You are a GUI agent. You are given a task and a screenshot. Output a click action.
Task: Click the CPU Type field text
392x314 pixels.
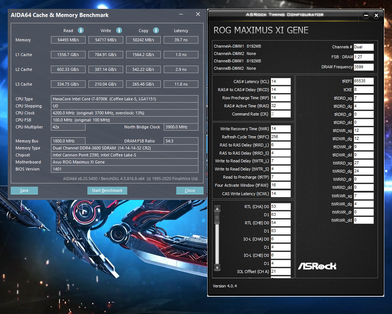pyautogui.click(x=125, y=99)
